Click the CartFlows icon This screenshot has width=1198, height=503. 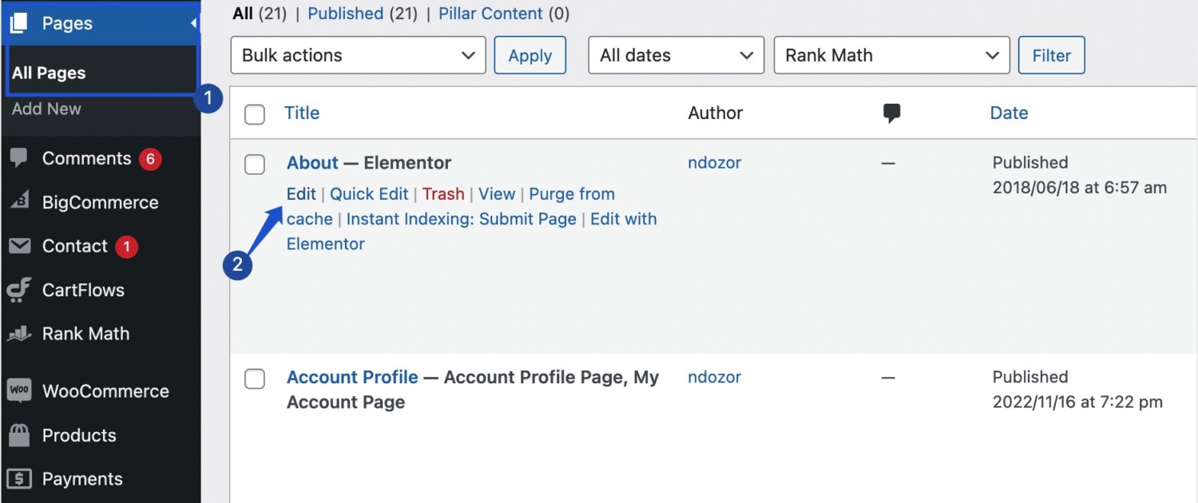point(19,290)
